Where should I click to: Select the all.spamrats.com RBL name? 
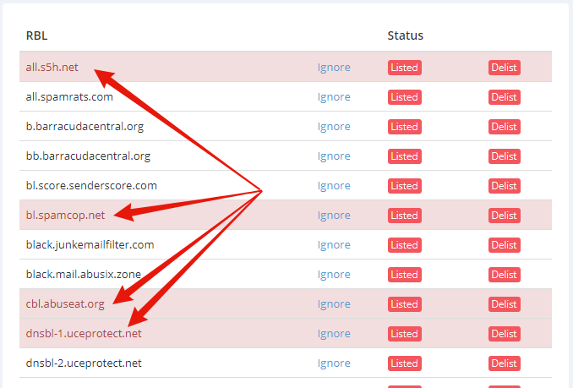tap(69, 97)
